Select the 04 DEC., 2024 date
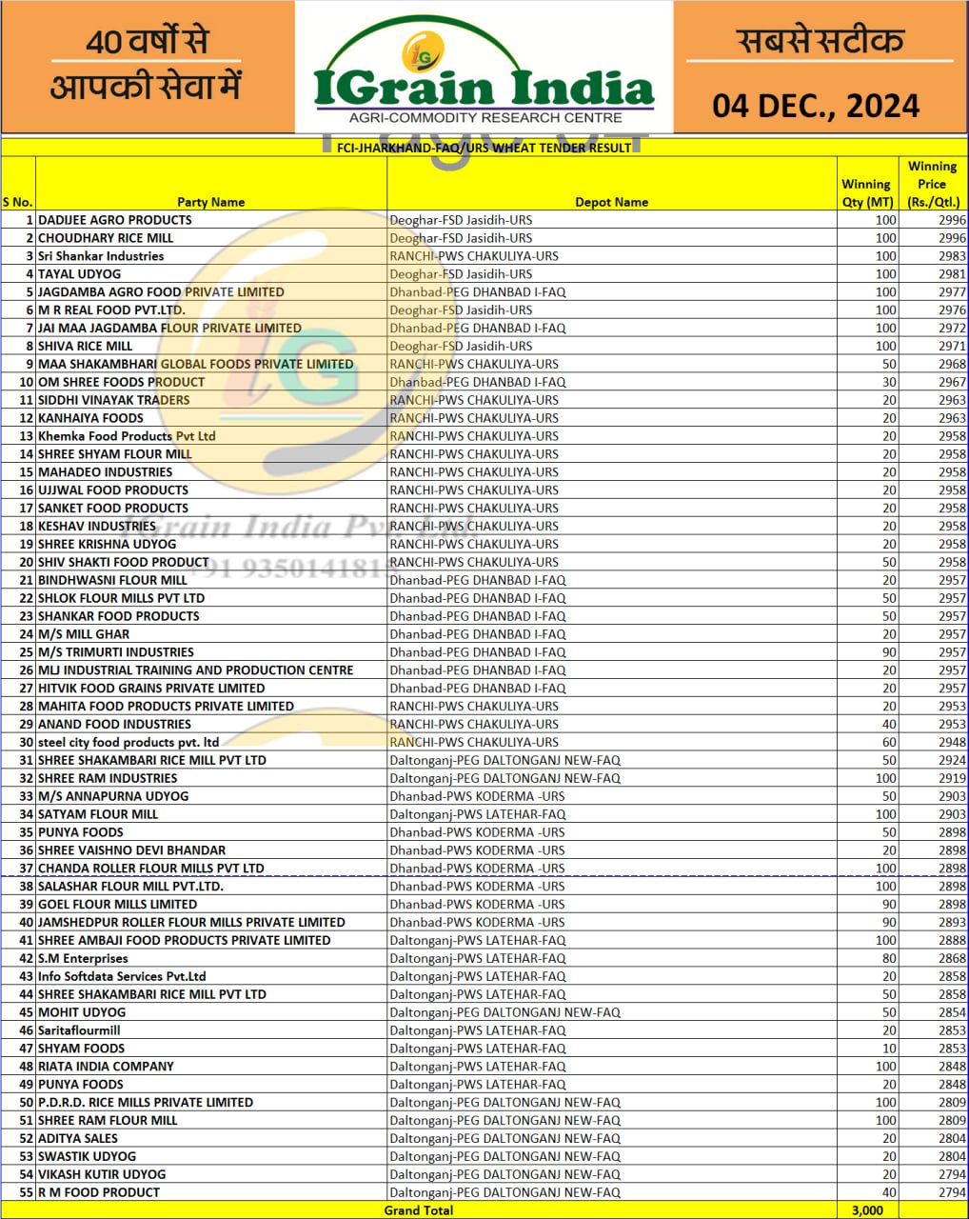The image size is (969, 1219). coord(816,105)
